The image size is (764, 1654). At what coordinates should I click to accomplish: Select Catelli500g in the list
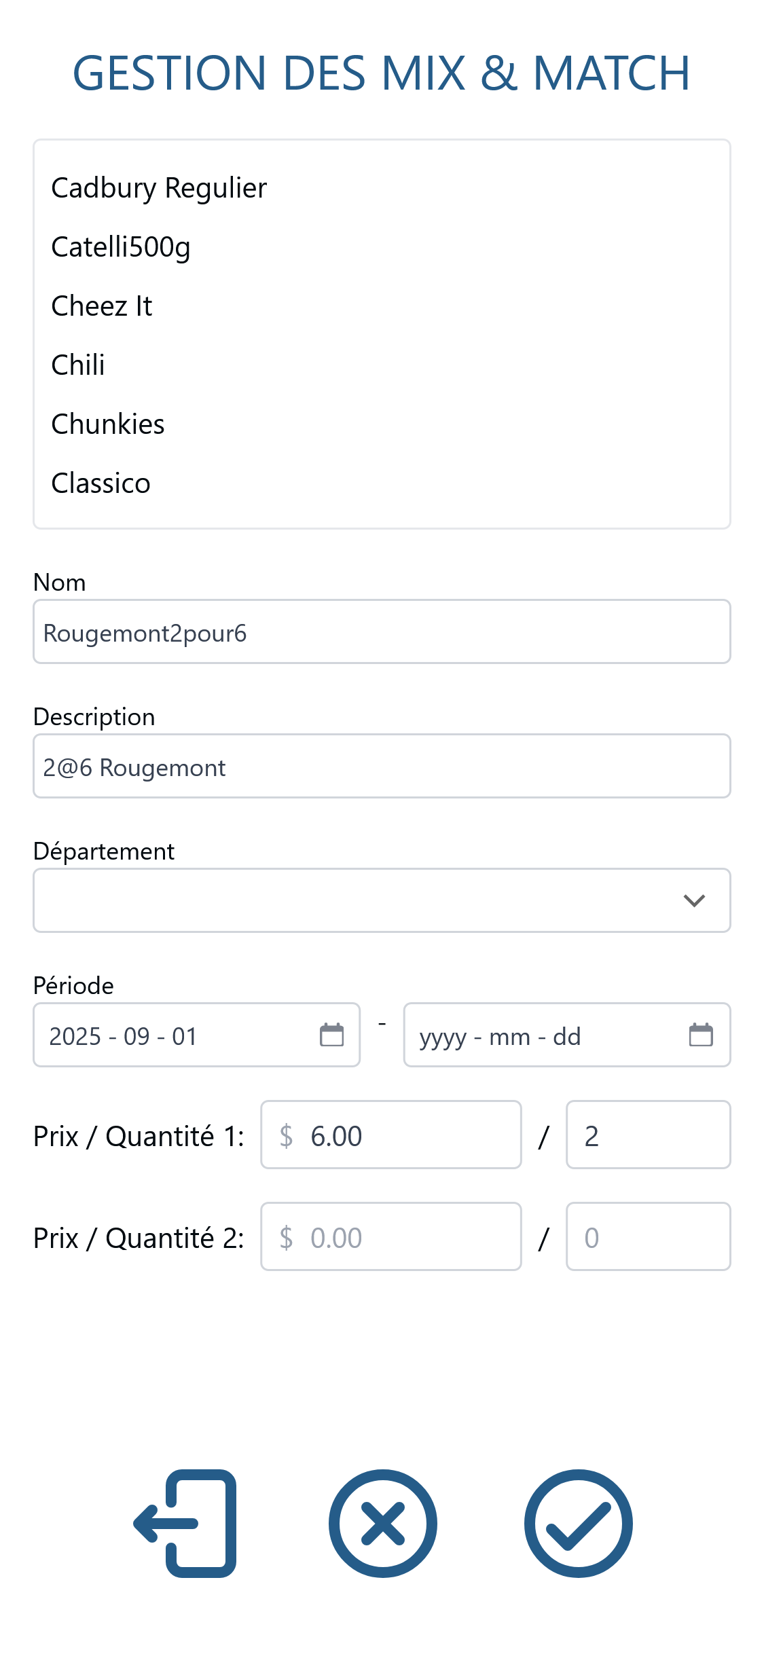point(121,247)
